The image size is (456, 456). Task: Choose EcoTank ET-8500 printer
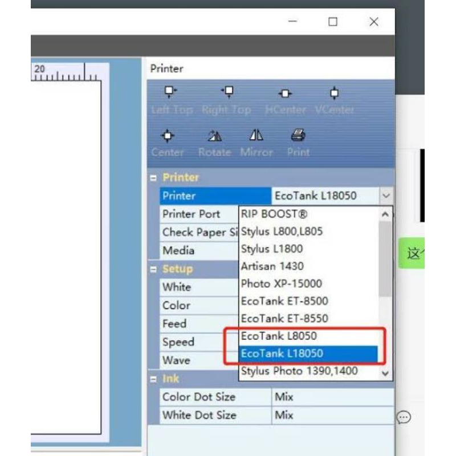click(x=308, y=302)
